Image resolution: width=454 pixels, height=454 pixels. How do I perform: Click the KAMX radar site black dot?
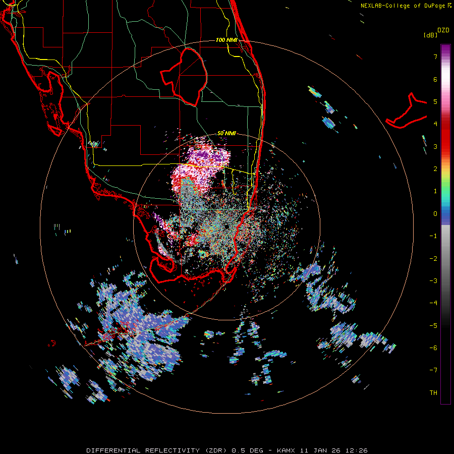coord(226,226)
